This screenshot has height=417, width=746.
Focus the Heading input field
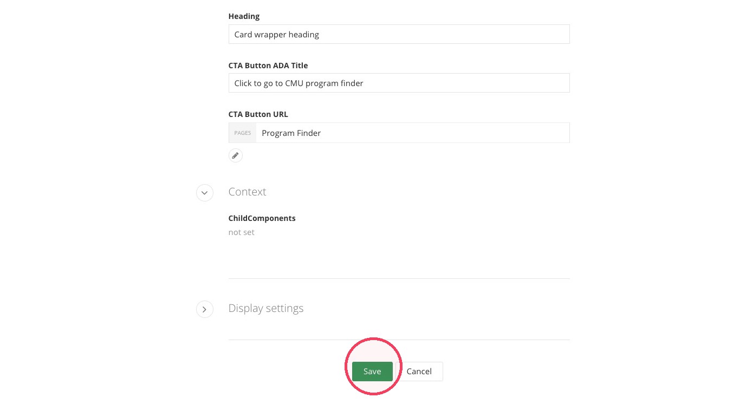point(399,34)
